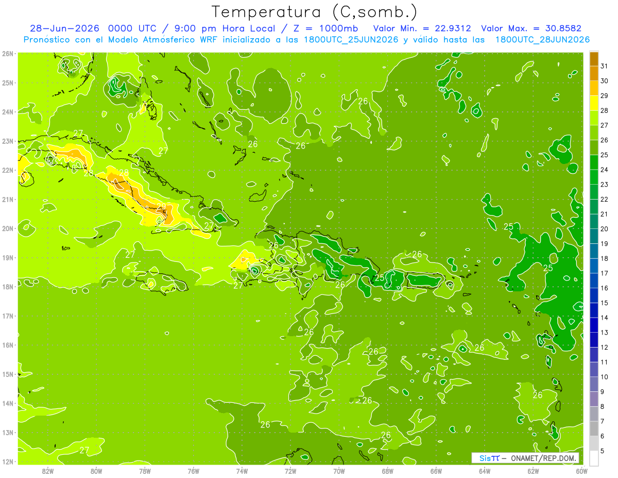Click the color bar label "5"
Viewport: 618px width, 478px height.
[x=603, y=451]
